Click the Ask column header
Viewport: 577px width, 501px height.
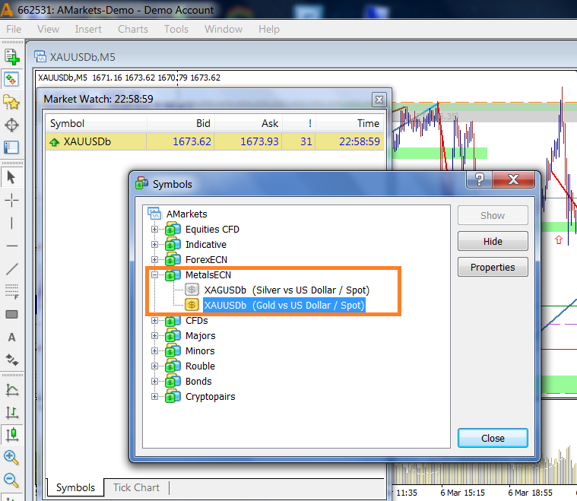point(249,123)
